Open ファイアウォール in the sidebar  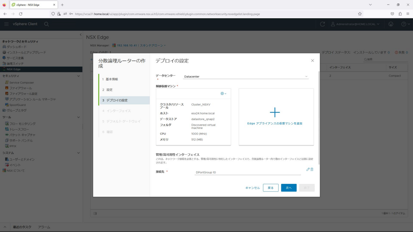pos(21,88)
